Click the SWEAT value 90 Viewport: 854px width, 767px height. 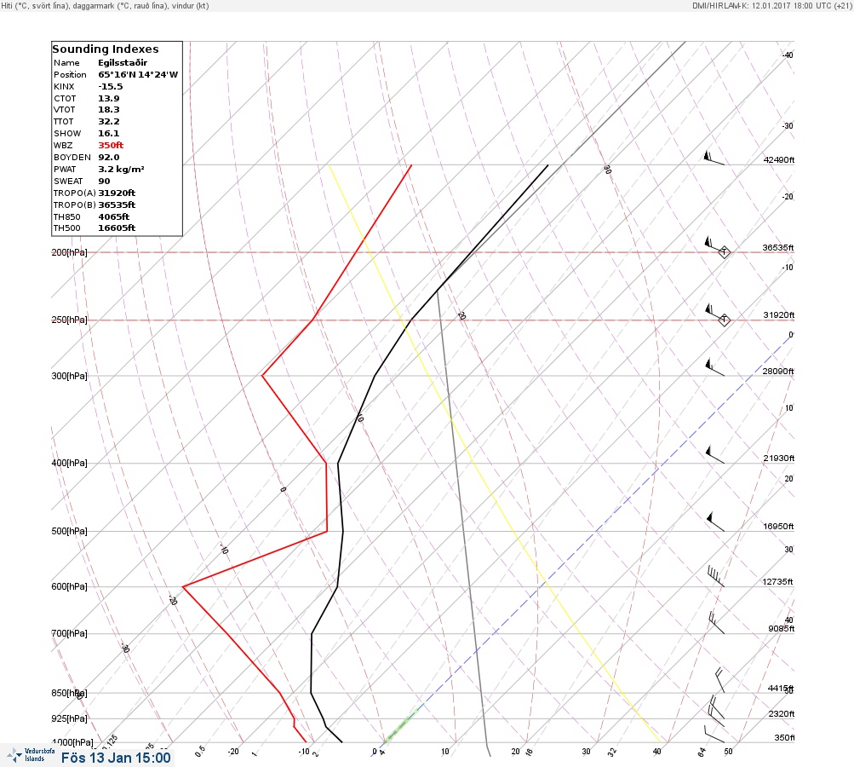(104, 181)
